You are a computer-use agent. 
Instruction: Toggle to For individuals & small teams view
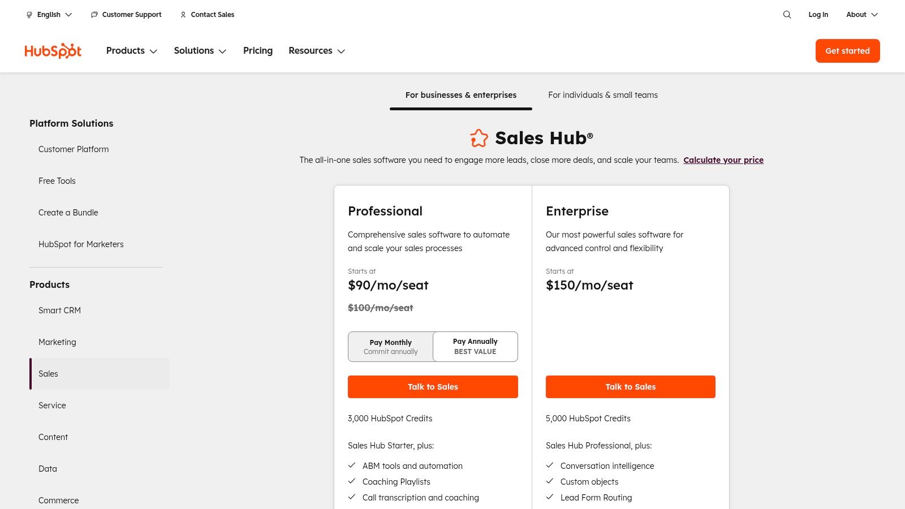click(x=602, y=95)
